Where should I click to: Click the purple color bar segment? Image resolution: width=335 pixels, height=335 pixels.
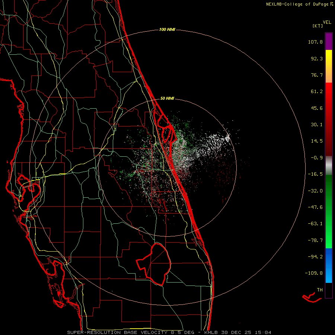[329, 41]
